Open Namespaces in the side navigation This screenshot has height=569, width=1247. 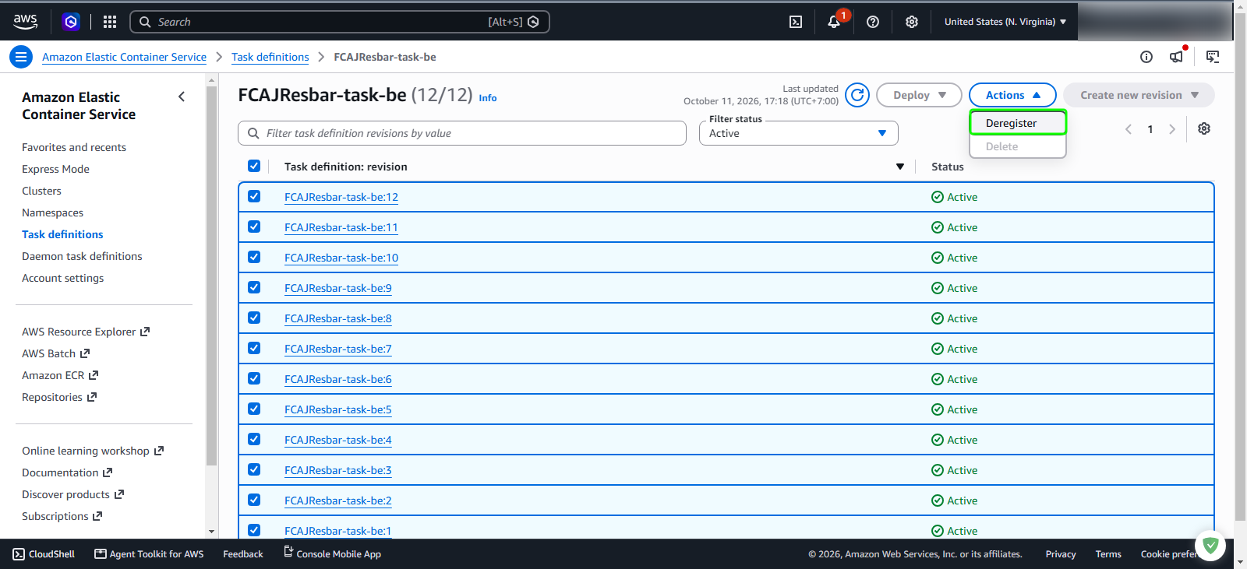(52, 212)
